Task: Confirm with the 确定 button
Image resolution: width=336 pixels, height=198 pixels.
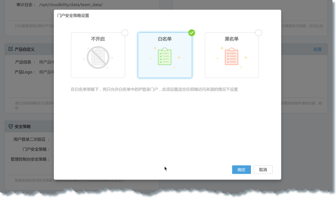Action: coord(241,170)
